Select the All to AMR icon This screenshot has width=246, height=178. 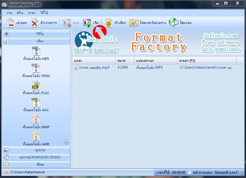coord(36,136)
